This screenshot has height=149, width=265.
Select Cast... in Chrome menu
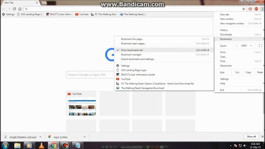(239, 57)
